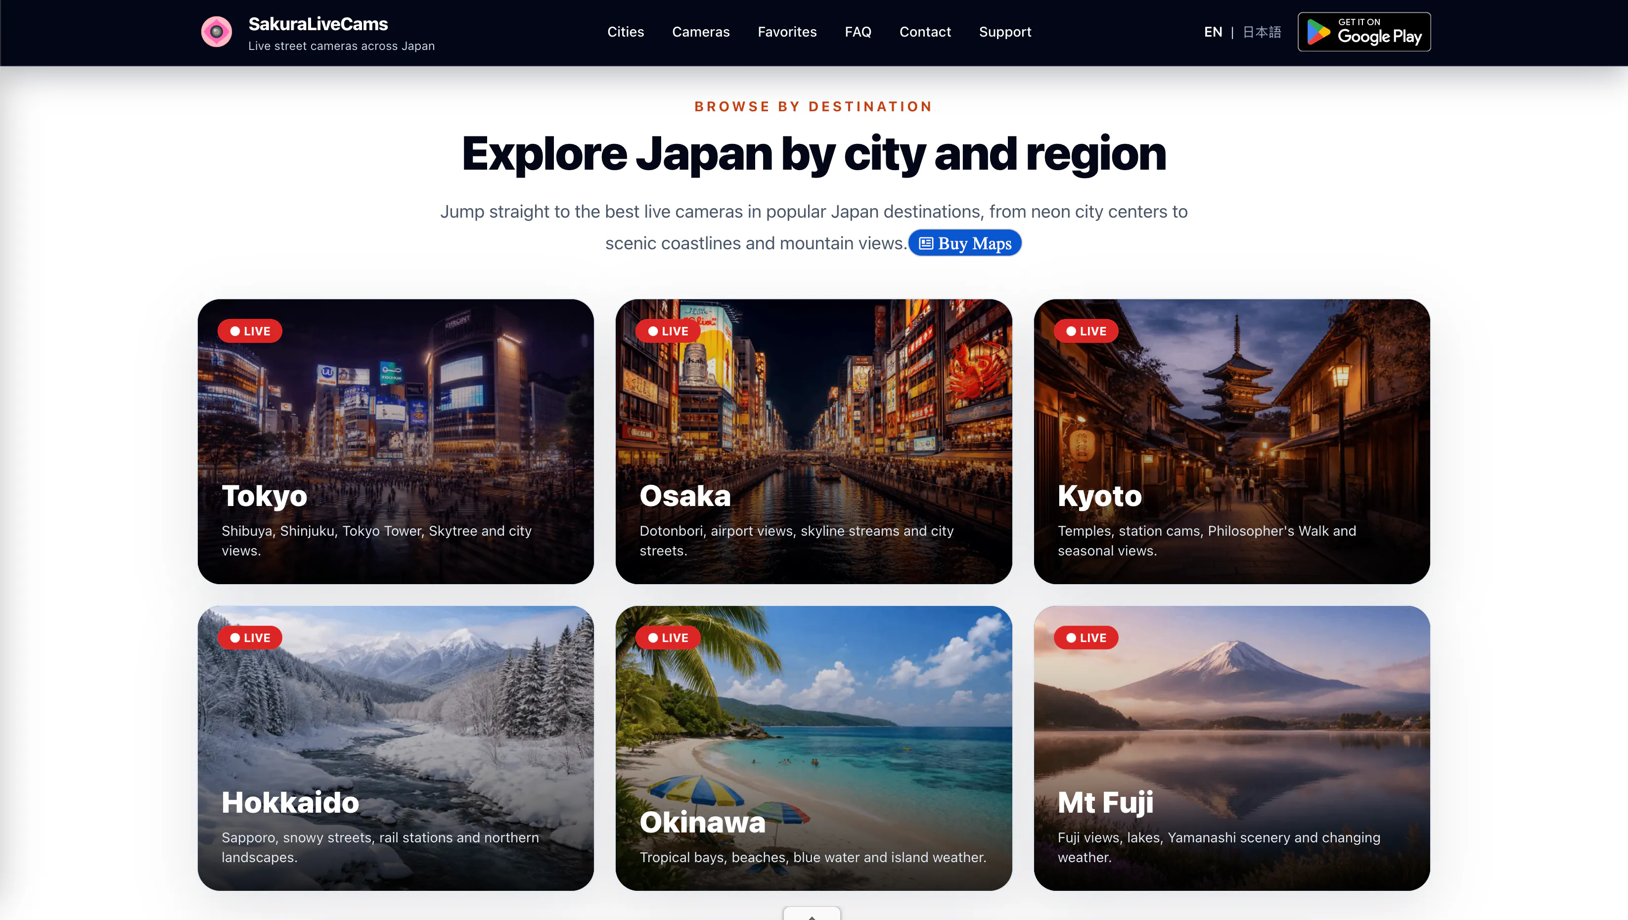Click the Buy Maps button

click(x=964, y=243)
